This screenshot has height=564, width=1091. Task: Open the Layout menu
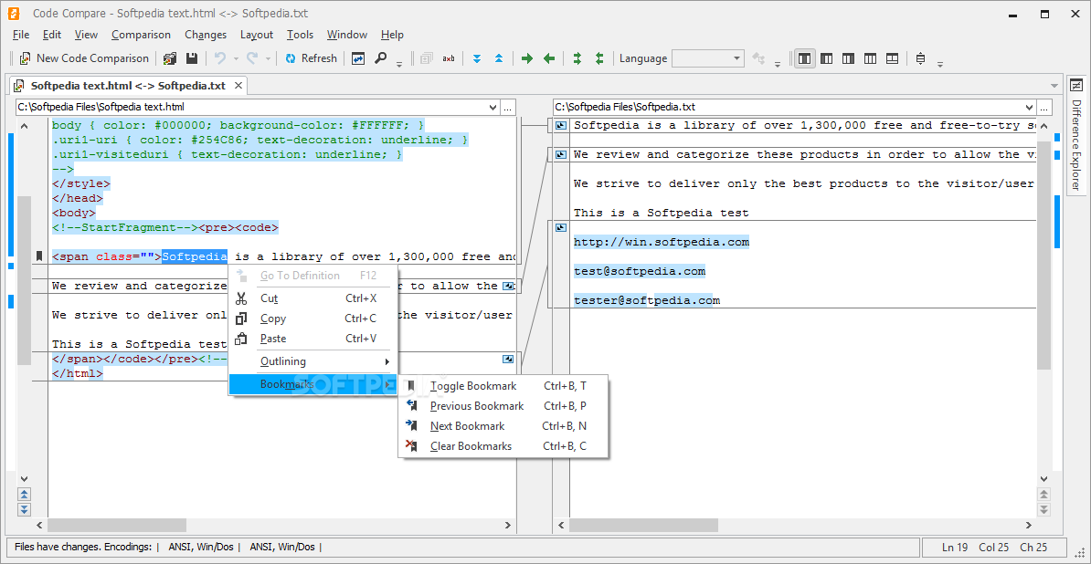(257, 35)
